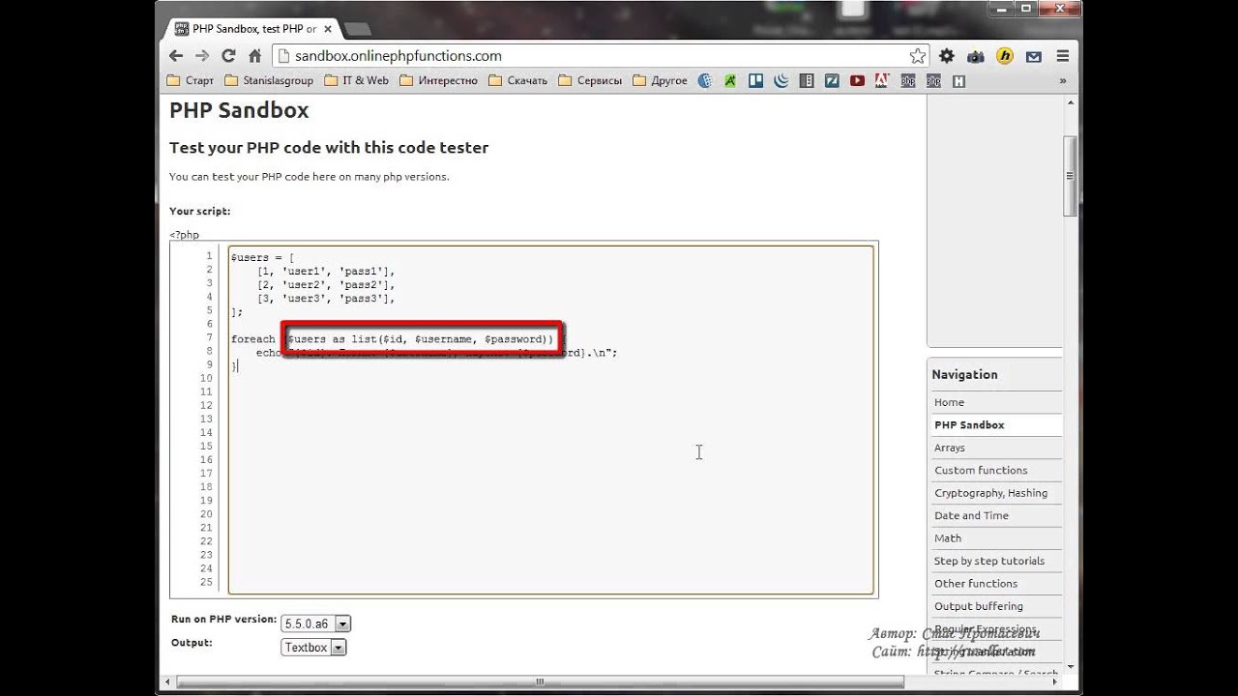Open the Скачать bookmark folder
Screen dimensions: 1238x696
click(x=518, y=81)
